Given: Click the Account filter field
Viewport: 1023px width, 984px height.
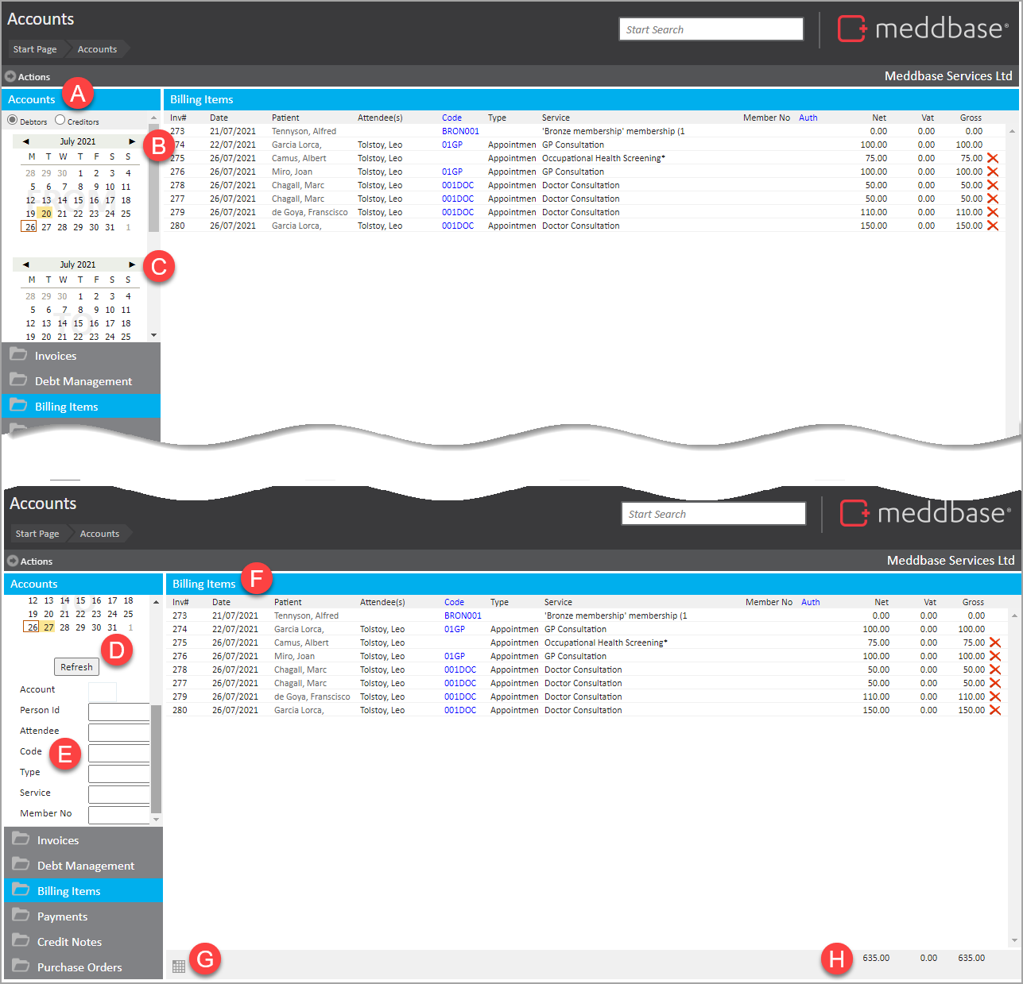Looking at the screenshot, I should coord(103,691).
